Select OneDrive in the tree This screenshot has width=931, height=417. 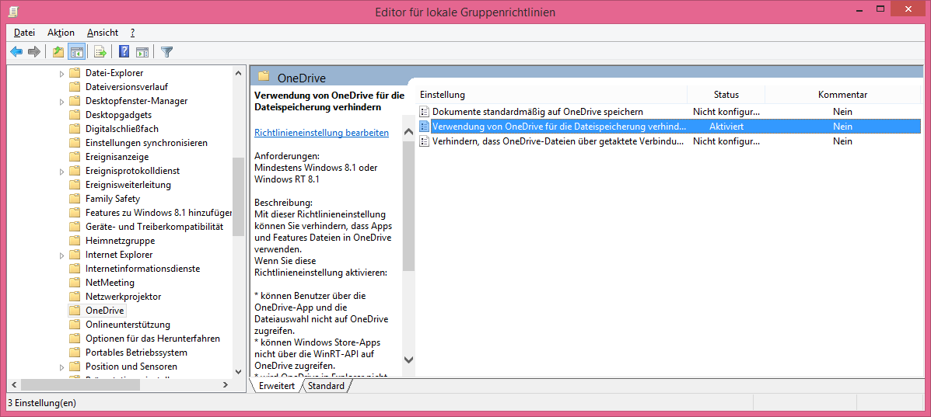pyautogui.click(x=106, y=311)
